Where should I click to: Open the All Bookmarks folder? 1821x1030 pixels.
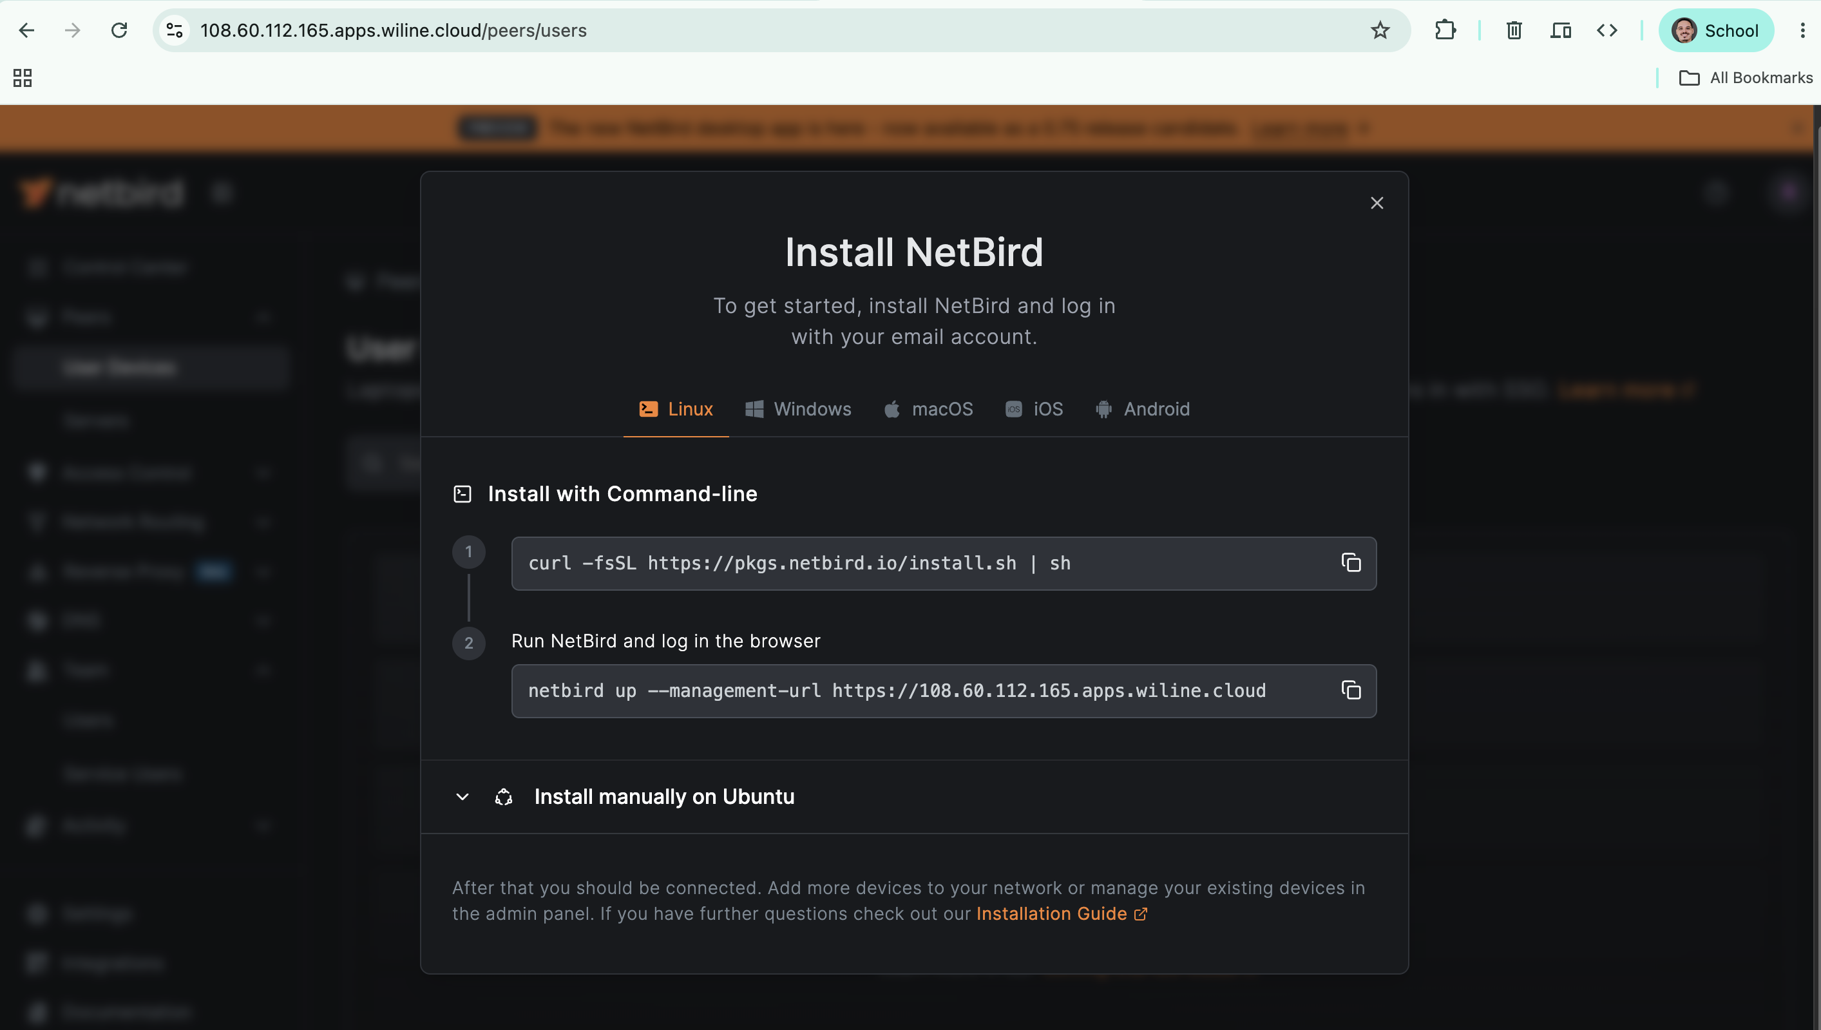1746,78
